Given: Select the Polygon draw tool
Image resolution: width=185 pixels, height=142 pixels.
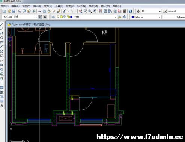Looking at the screenshot, I should coord(2,38).
